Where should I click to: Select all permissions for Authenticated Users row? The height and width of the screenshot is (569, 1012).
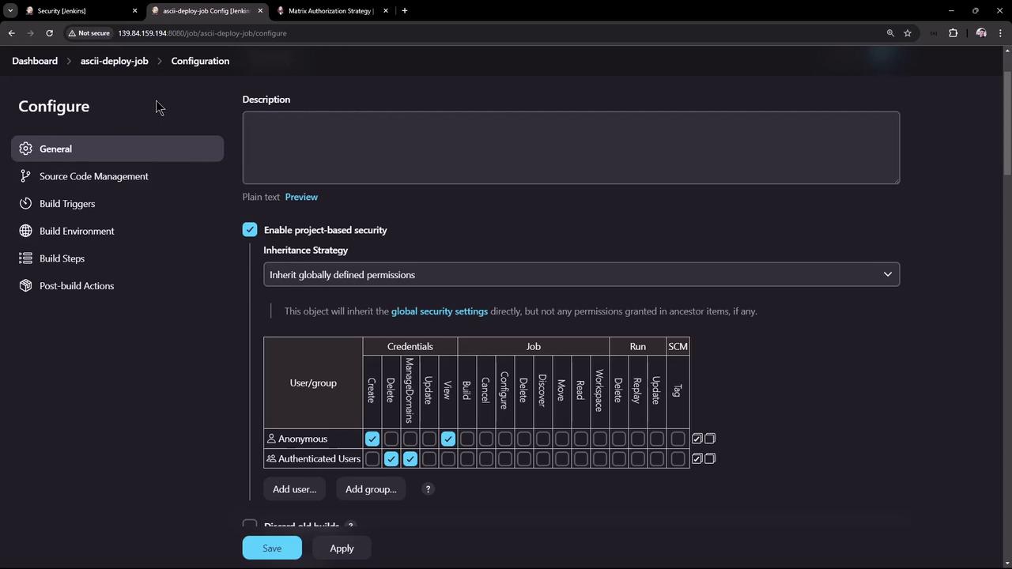[697, 458]
